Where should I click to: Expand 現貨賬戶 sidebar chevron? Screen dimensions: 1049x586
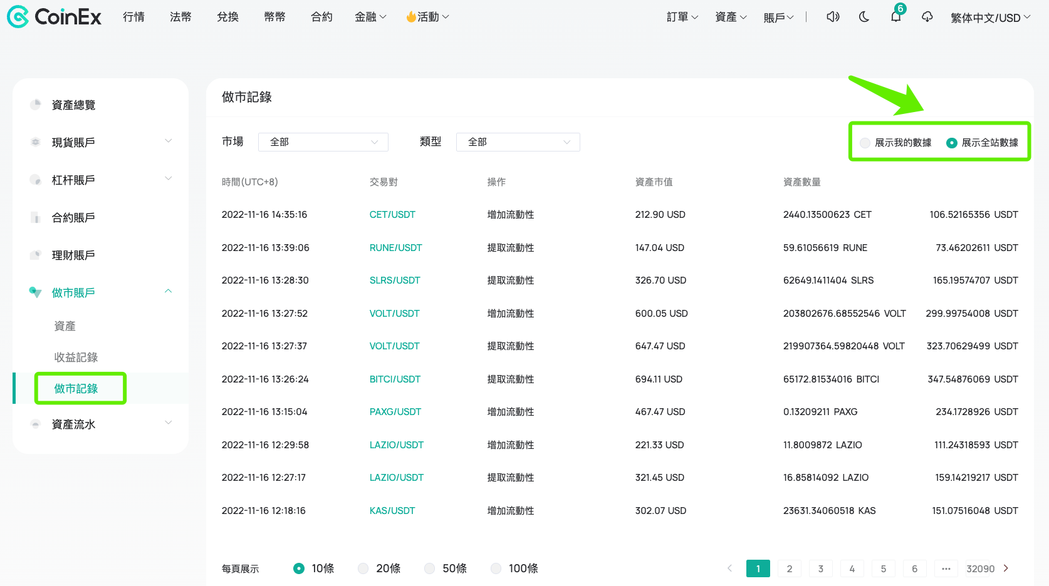tap(168, 141)
